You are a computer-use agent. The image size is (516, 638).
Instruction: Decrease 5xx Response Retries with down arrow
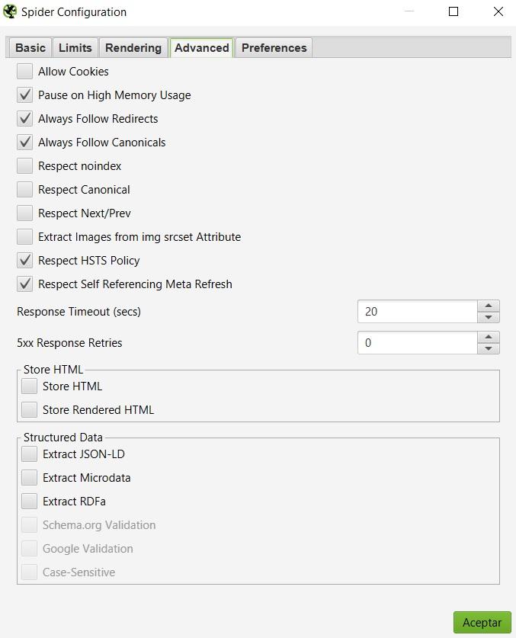(x=489, y=348)
